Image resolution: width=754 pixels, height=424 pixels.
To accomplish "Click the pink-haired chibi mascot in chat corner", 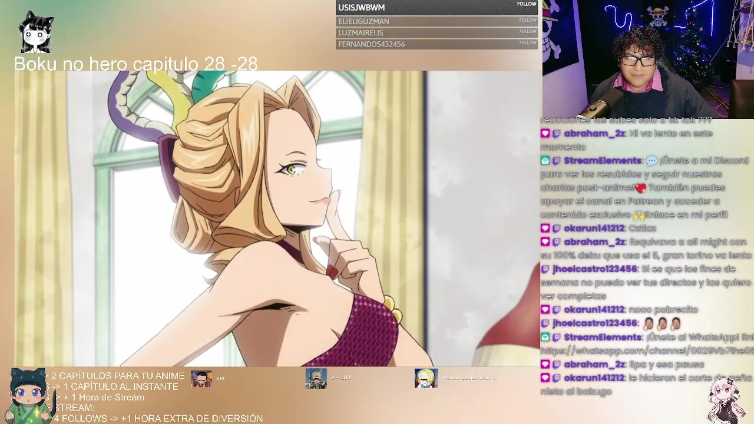I will pyautogui.click(x=726, y=400).
